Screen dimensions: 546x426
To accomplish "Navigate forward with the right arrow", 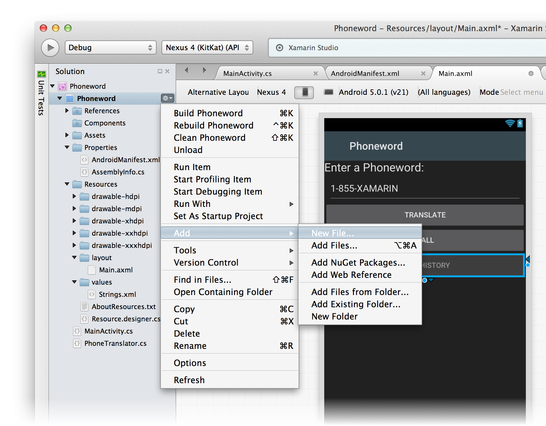I will 204,70.
